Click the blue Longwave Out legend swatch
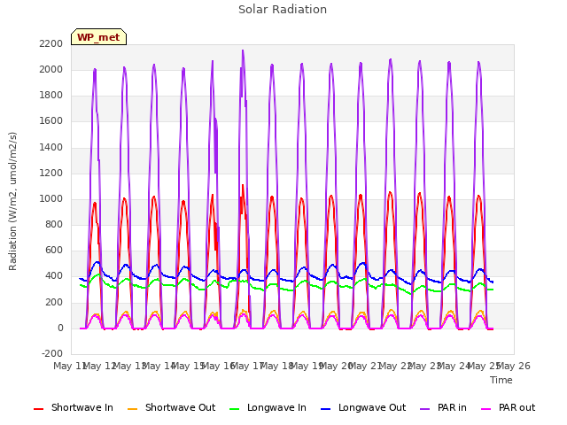 coord(325,409)
